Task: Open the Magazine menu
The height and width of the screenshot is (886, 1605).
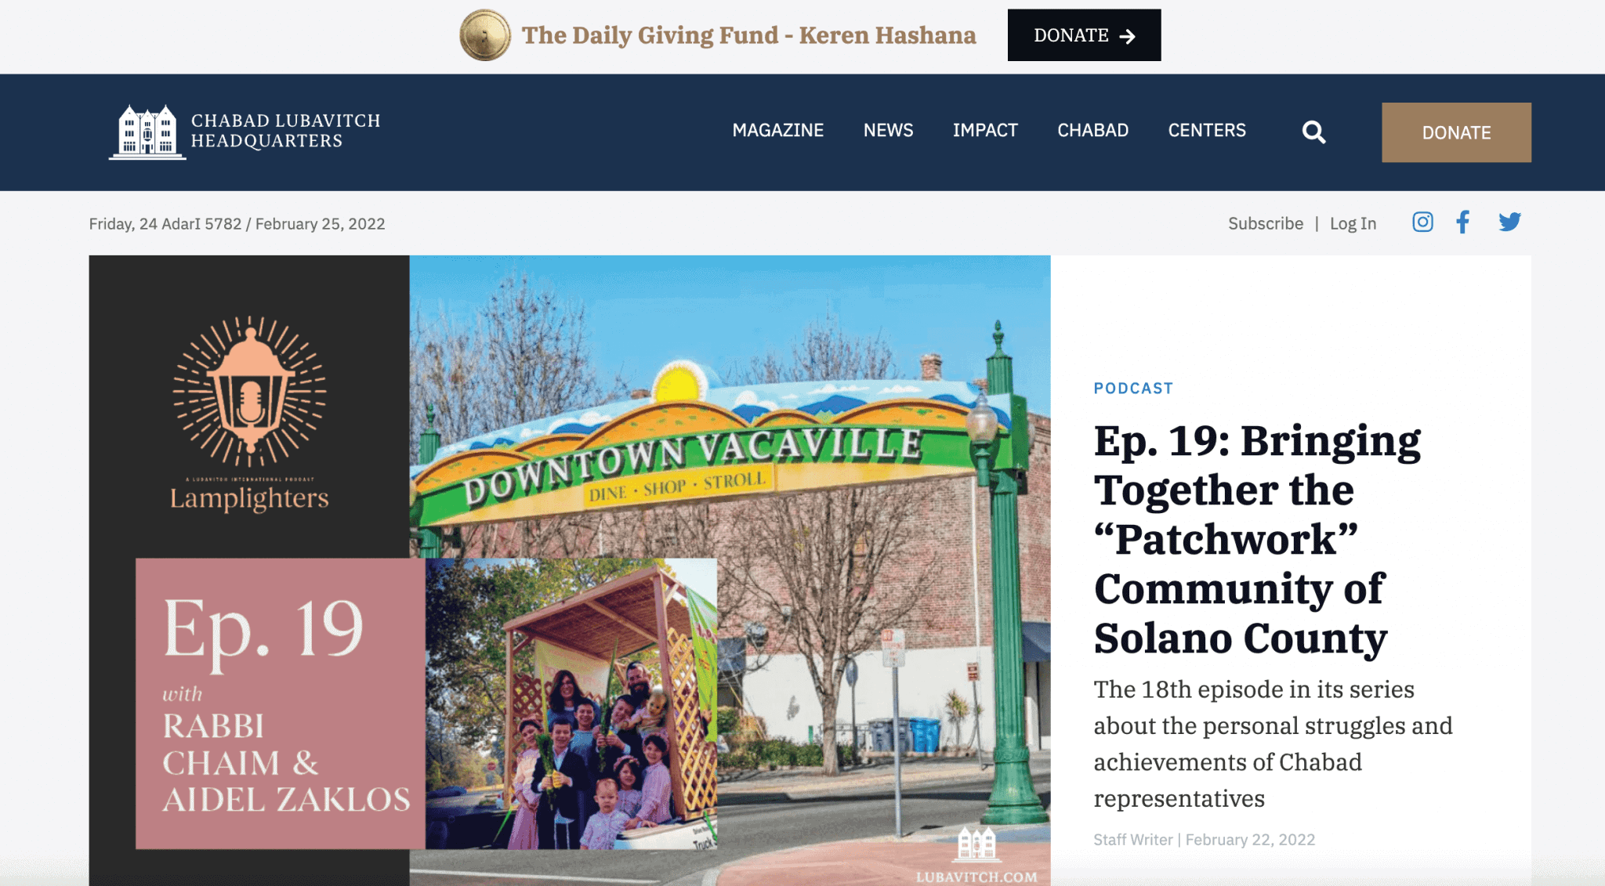Action: (777, 130)
